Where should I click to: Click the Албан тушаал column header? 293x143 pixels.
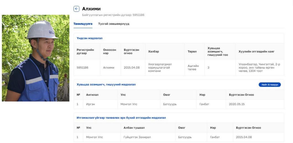(x=134, y=128)
